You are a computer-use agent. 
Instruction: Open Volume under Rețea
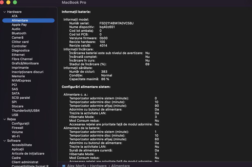coord(17,132)
